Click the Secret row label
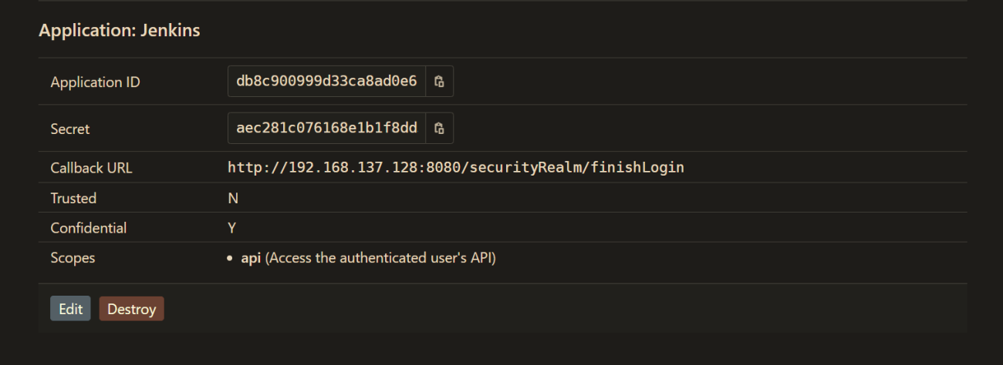The image size is (1003, 365). [x=70, y=129]
